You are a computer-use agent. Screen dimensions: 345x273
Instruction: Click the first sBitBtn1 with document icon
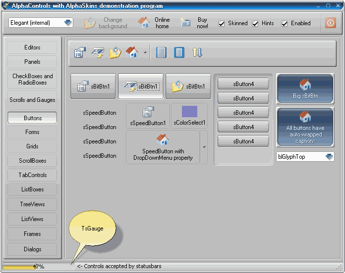click(93, 86)
